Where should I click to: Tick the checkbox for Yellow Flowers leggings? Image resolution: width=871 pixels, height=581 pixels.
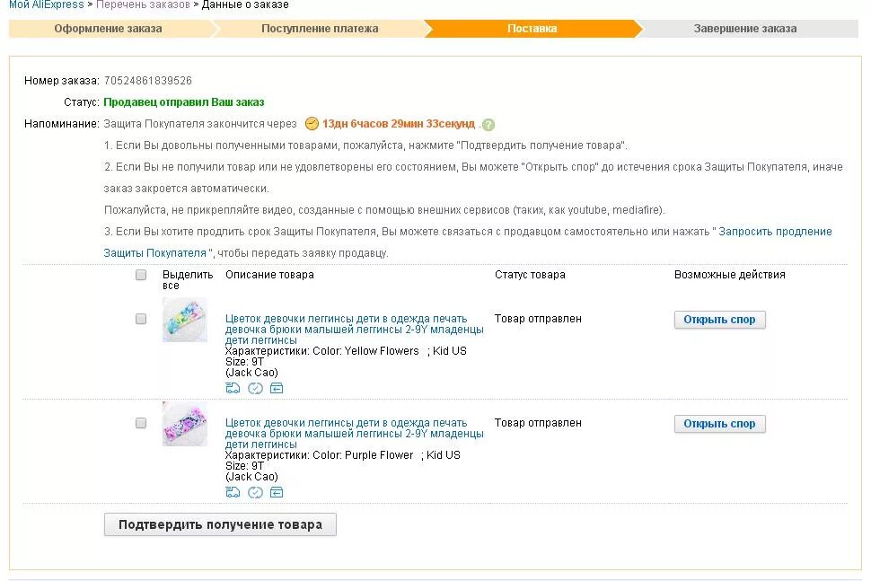pyautogui.click(x=141, y=319)
